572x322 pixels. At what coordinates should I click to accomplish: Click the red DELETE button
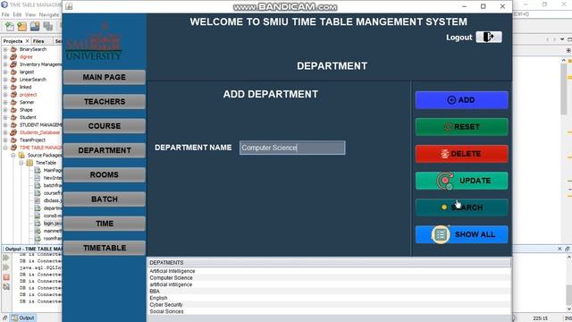coord(461,154)
